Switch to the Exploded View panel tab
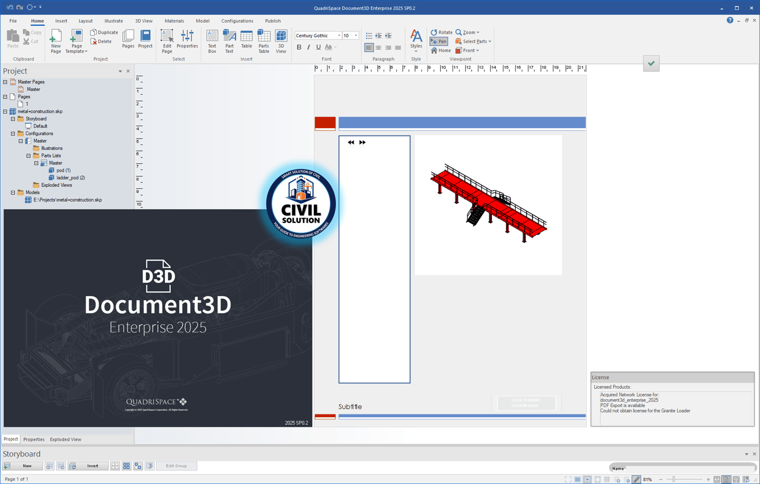The height and width of the screenshot is (484, 760). [65, 439]
